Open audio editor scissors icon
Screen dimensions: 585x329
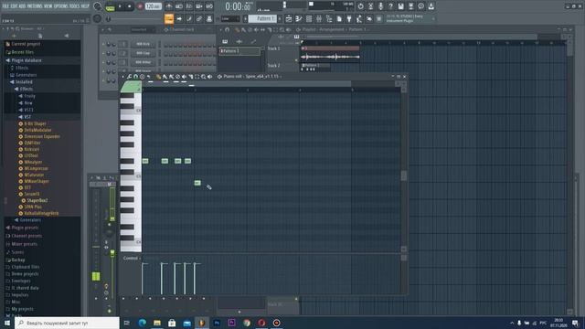(x=370, y=6)
